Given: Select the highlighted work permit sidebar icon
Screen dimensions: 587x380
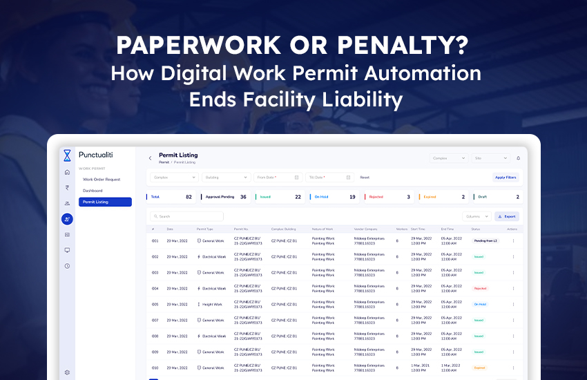Looking at the screenshot, I should (x=68, y=219).
